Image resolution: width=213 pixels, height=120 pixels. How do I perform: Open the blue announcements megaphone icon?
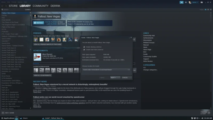click(x=182, y=2)
